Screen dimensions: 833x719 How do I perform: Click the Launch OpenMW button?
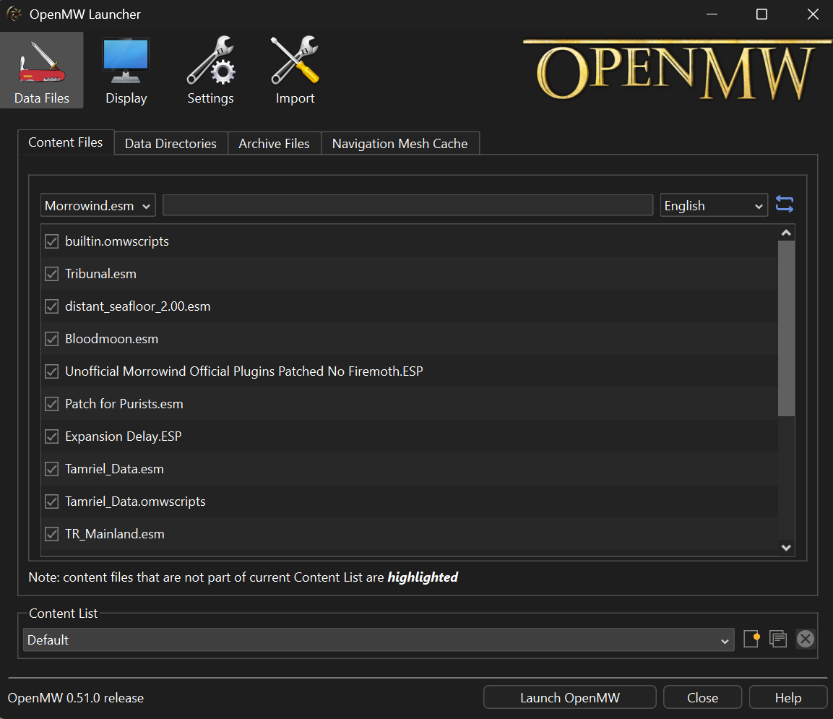coord(570,697)
